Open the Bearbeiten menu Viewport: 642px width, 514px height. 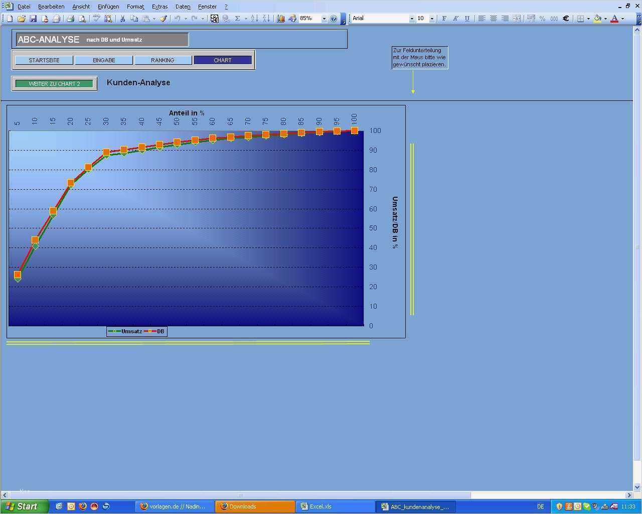coord(51,7)
